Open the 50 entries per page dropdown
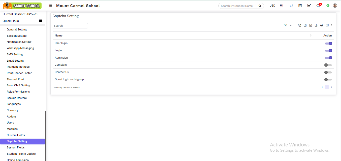341x161 pixels. pyautogui.click(x=288, y=25)
